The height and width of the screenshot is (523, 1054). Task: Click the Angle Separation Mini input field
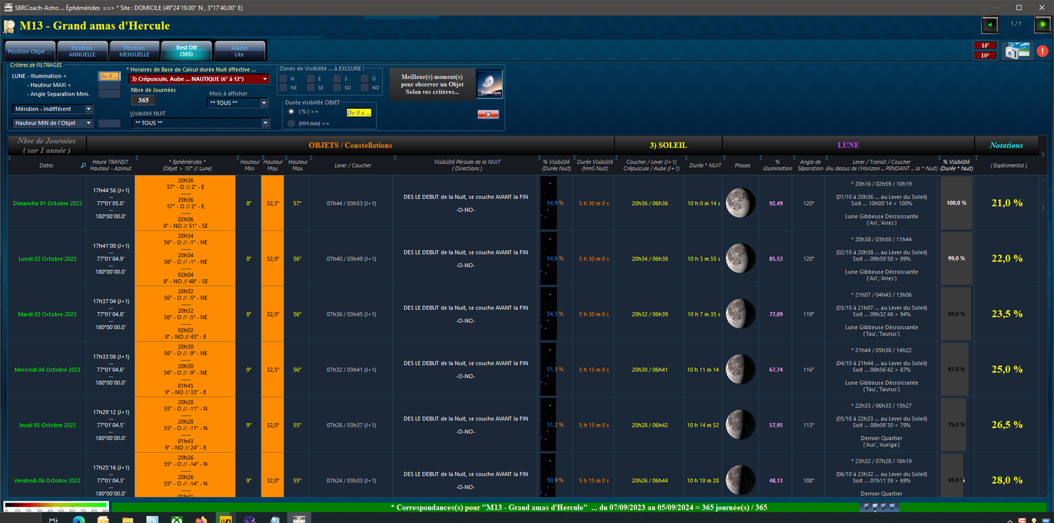pos(109,94)
